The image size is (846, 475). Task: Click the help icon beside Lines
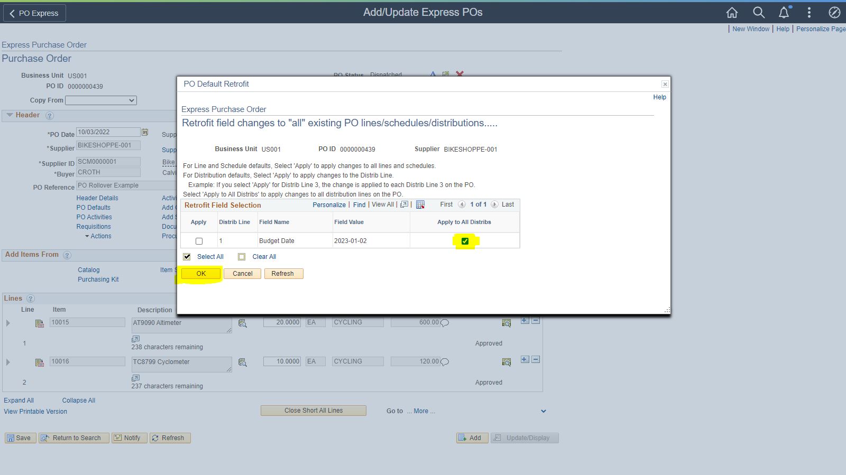[31, 299]
